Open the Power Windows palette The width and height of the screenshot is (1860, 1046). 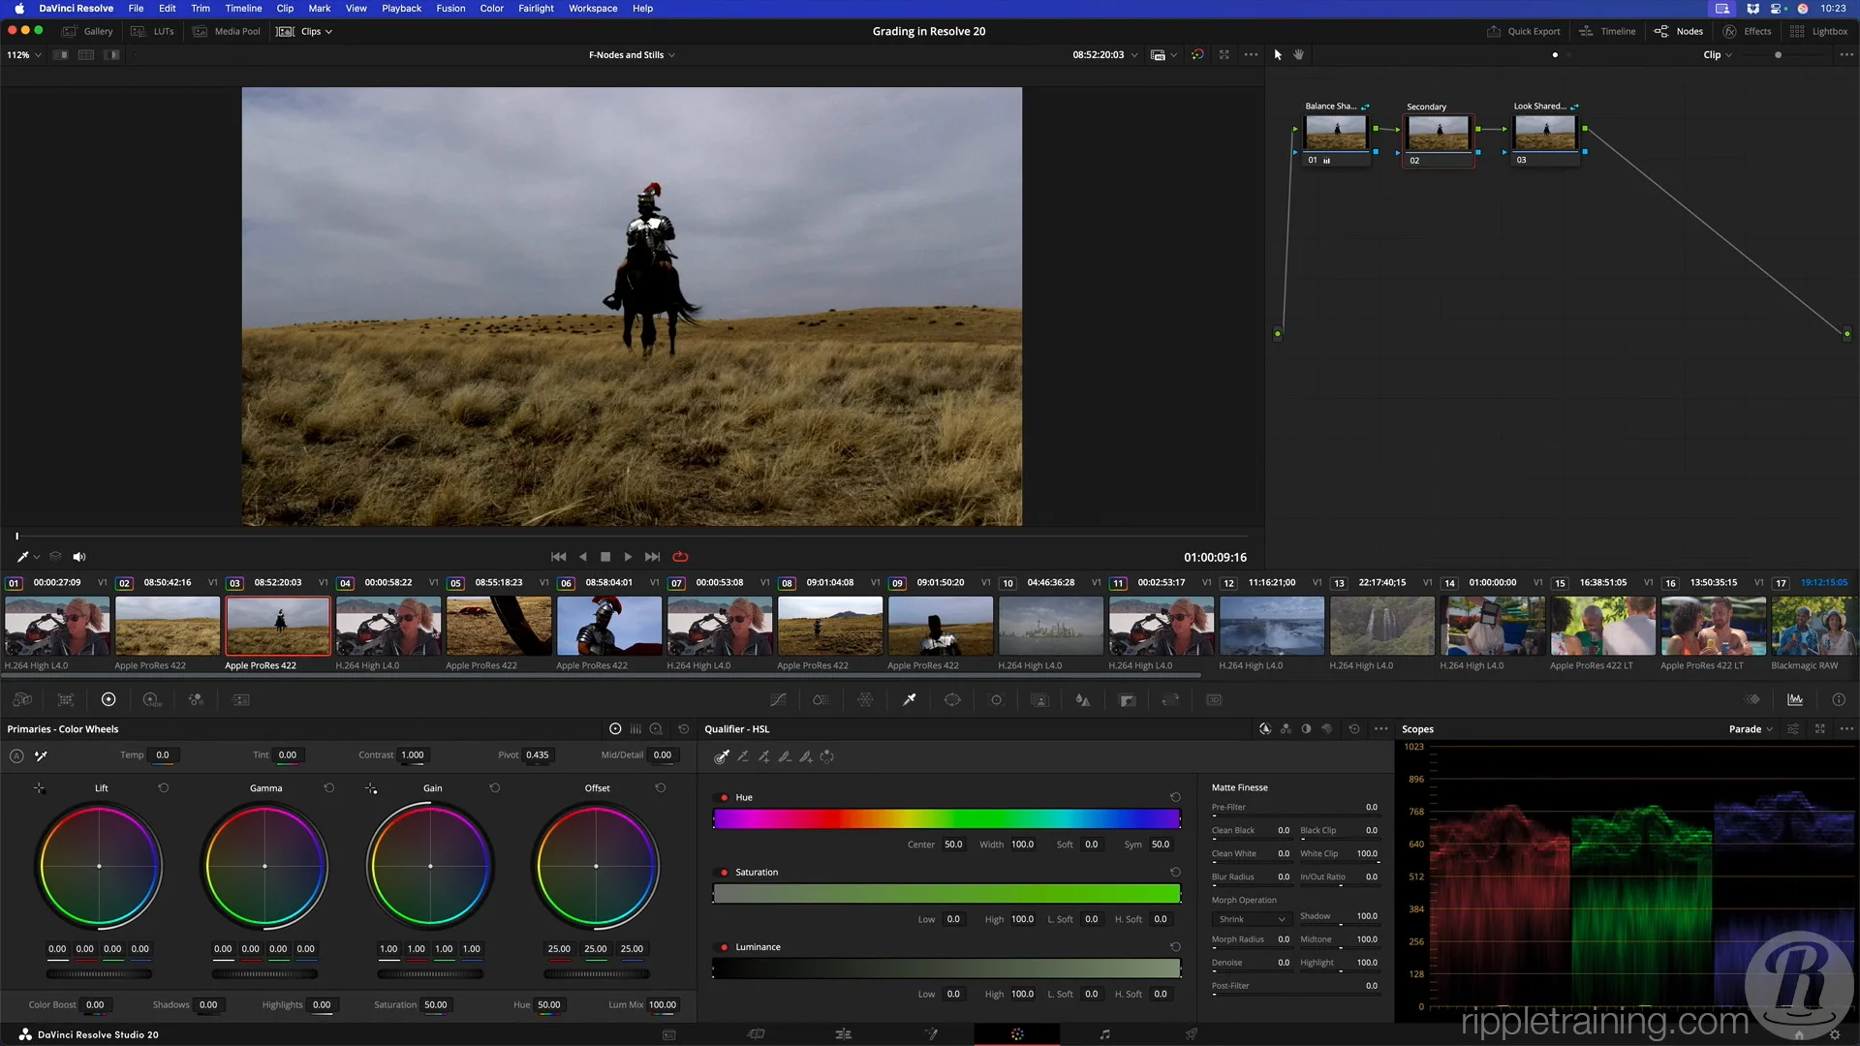tap(952, 699)
